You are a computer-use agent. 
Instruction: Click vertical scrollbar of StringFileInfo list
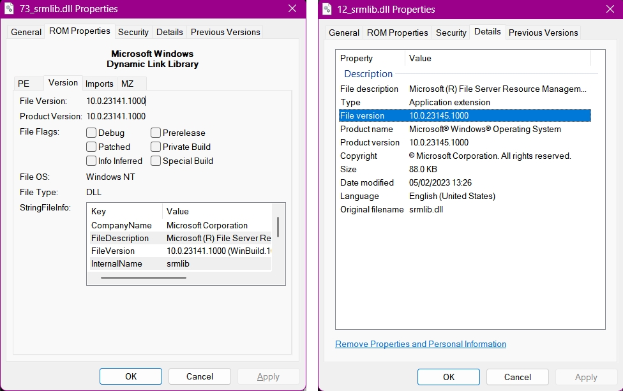coord(278,228)
